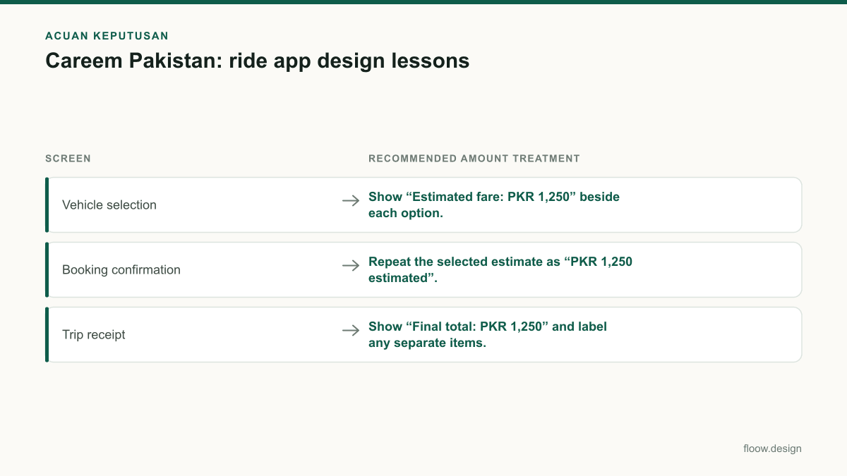847x476 pixels.
Task: Select the 'Vehicle selection' row label
Action: (x=109, y=205)
